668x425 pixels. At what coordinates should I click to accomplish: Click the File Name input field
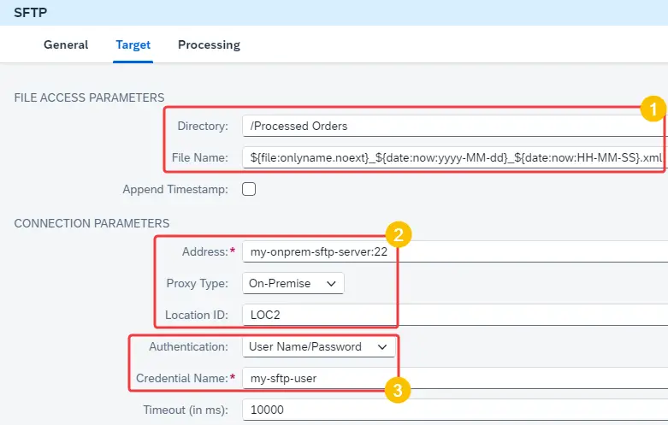click(455, 157)
